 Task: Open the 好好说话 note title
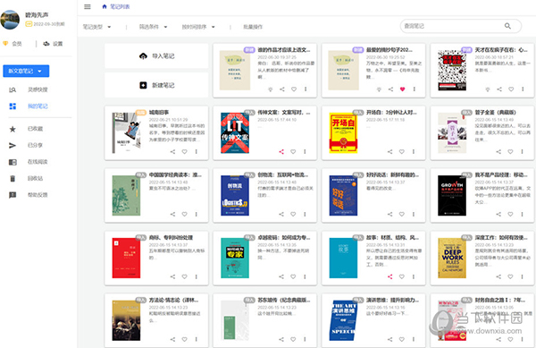tap(392, 174)
